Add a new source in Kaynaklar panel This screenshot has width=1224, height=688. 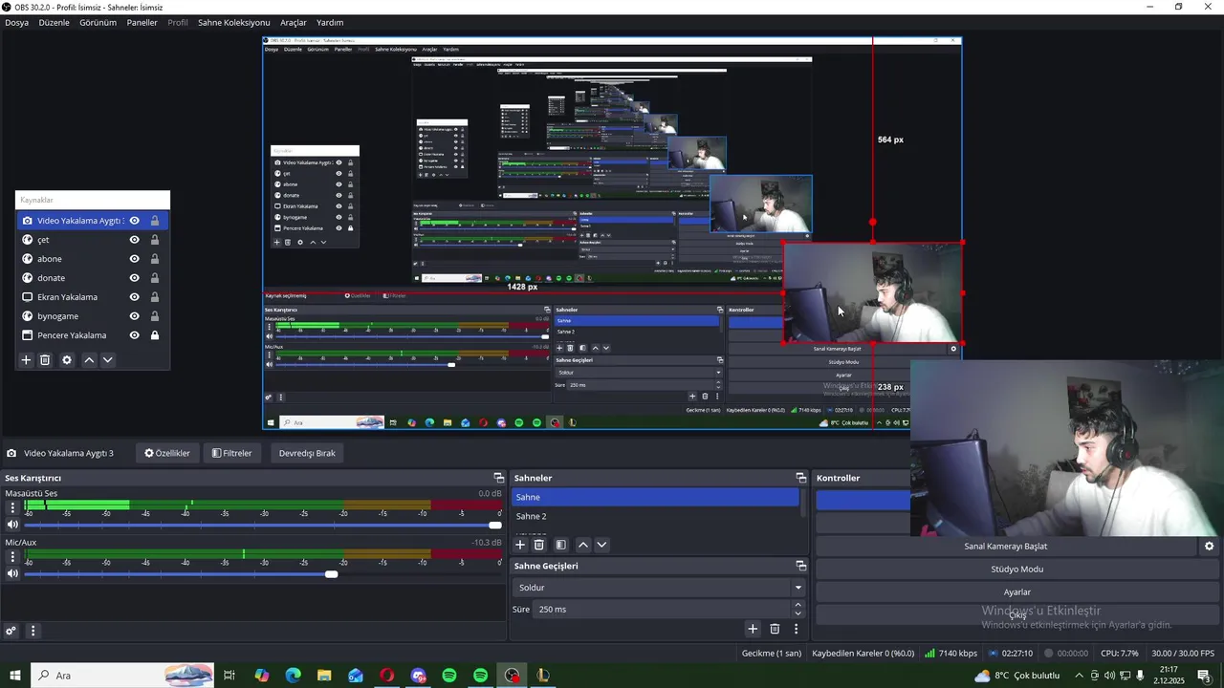[27, 360]
